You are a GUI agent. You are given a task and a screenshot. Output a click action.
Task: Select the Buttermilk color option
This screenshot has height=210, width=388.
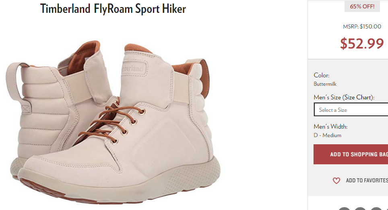(325, 84)
